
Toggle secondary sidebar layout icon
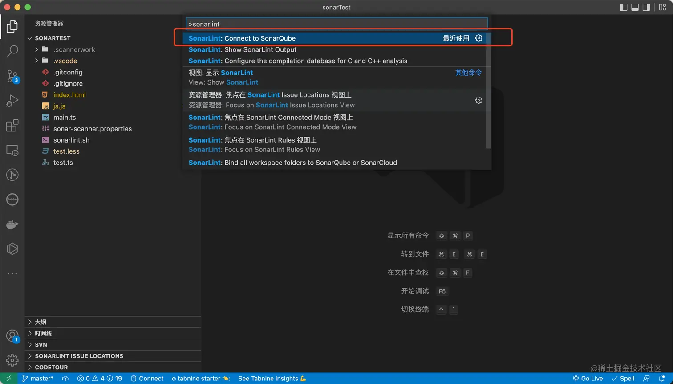tap(646, 7)
